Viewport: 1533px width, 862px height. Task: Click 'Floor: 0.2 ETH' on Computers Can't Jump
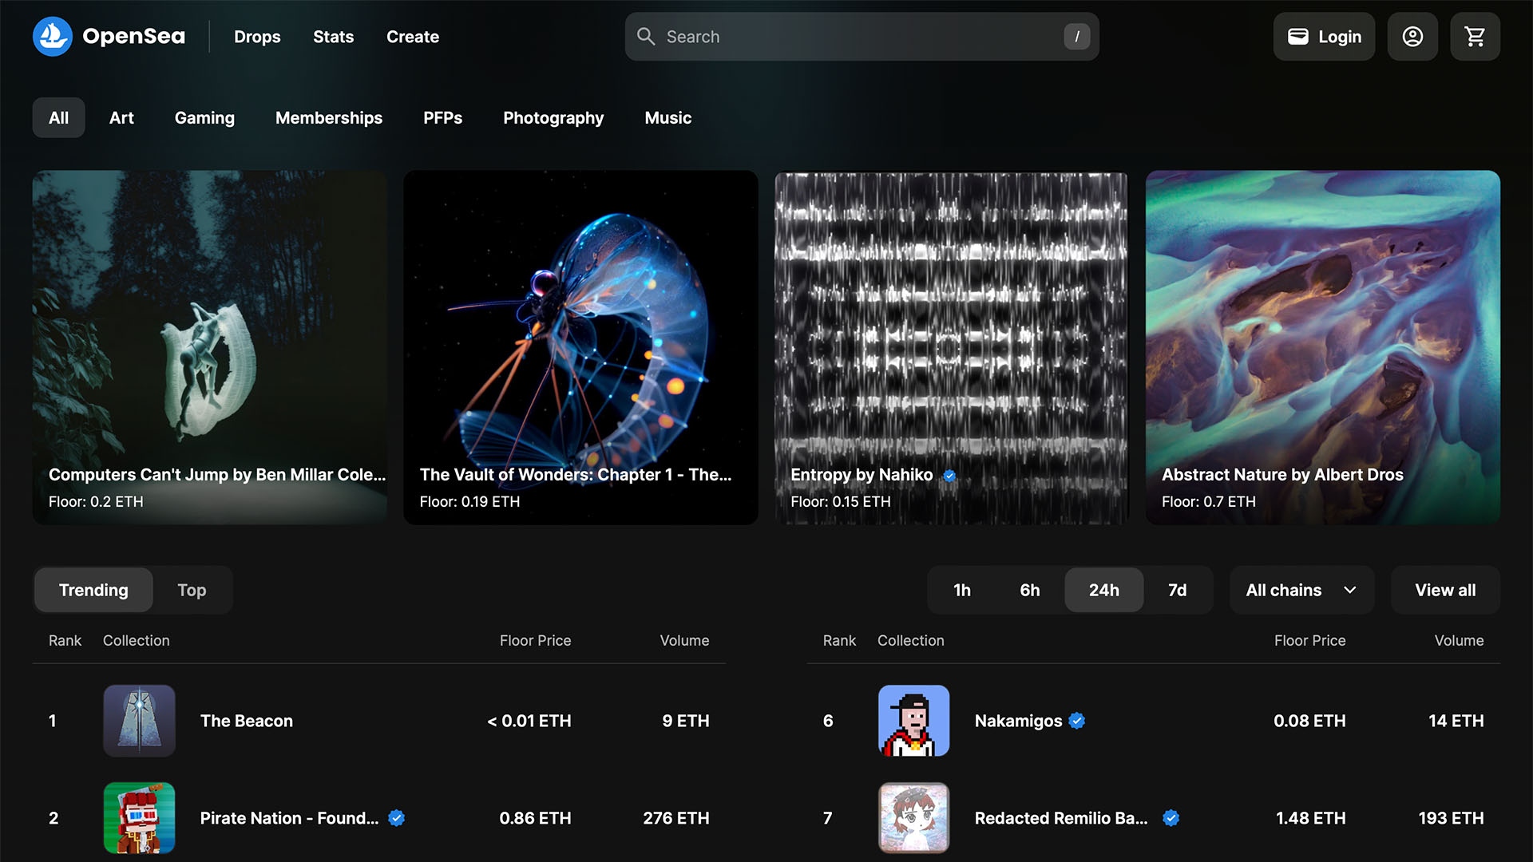[96, 501]
